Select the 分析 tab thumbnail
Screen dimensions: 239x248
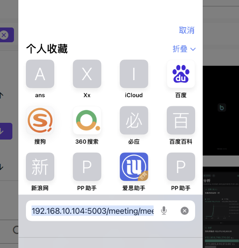tap(221, 207)
